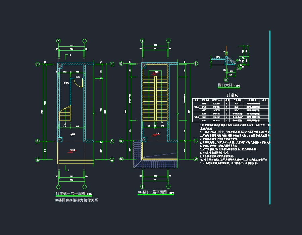Click the note 1#楼梯和2#楼梯为镜像关系
Image resolution: width=302 pixels, height=235 pixels.
pos(76,200)
